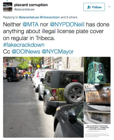Open @tribecacitizen in the replying-to line

50,17
